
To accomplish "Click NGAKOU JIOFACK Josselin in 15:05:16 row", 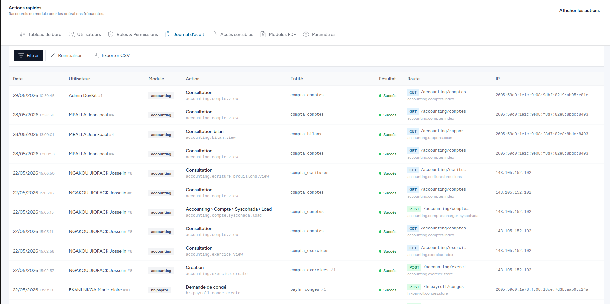I will coord(100,193).
